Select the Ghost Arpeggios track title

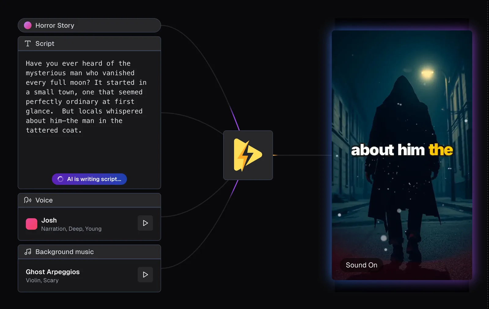pos(53,272)
